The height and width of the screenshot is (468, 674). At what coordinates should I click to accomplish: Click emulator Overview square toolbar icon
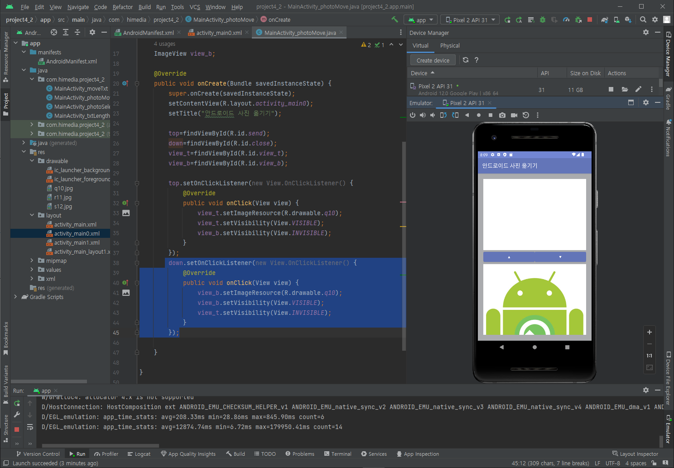[491, 115]
